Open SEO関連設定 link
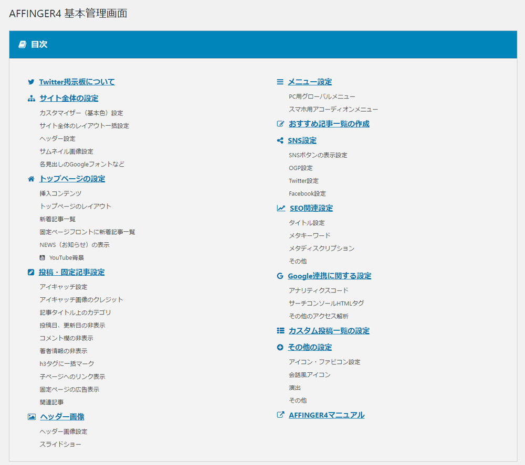 [311, 208]
